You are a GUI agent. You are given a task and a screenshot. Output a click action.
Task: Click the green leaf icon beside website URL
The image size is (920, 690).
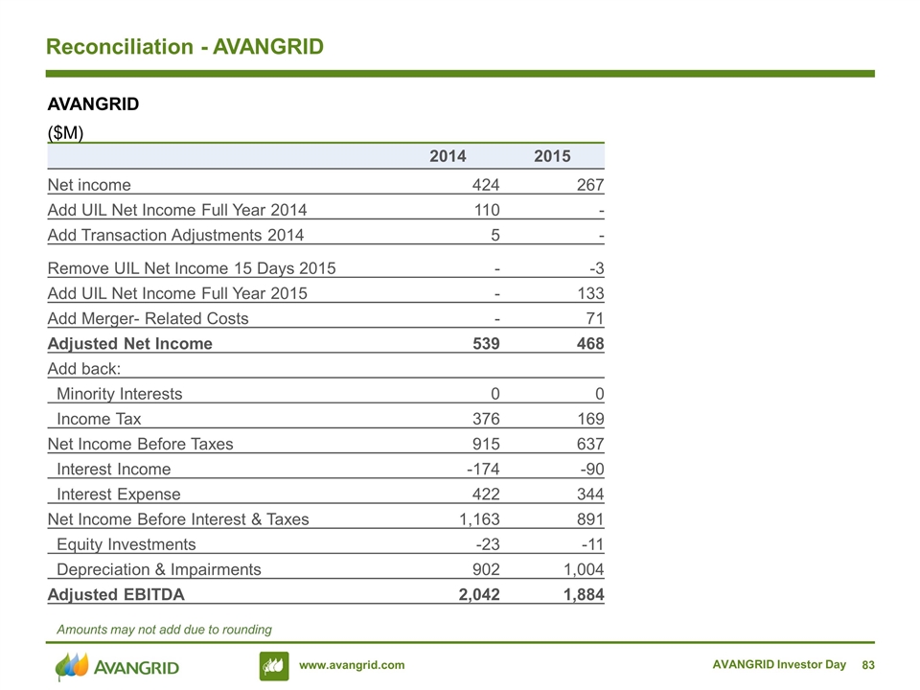(274, 666)
